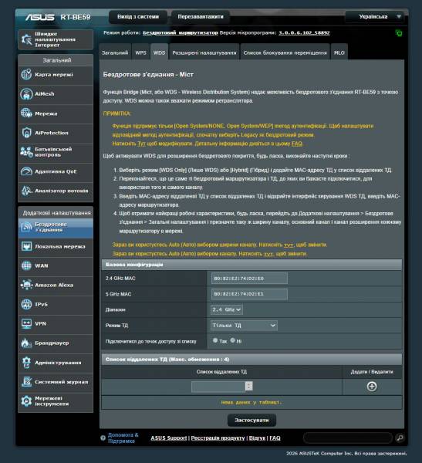Follow the Тут link in the note
Screen dimensions: 422x463
[x=141, y=144]
